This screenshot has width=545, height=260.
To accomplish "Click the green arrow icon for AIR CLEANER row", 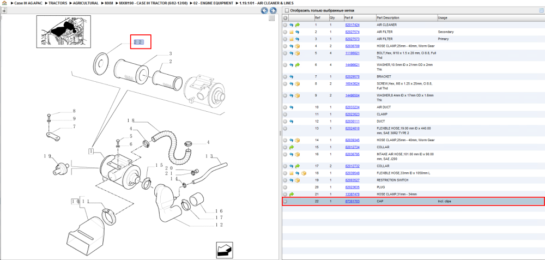I will point(298,25).
